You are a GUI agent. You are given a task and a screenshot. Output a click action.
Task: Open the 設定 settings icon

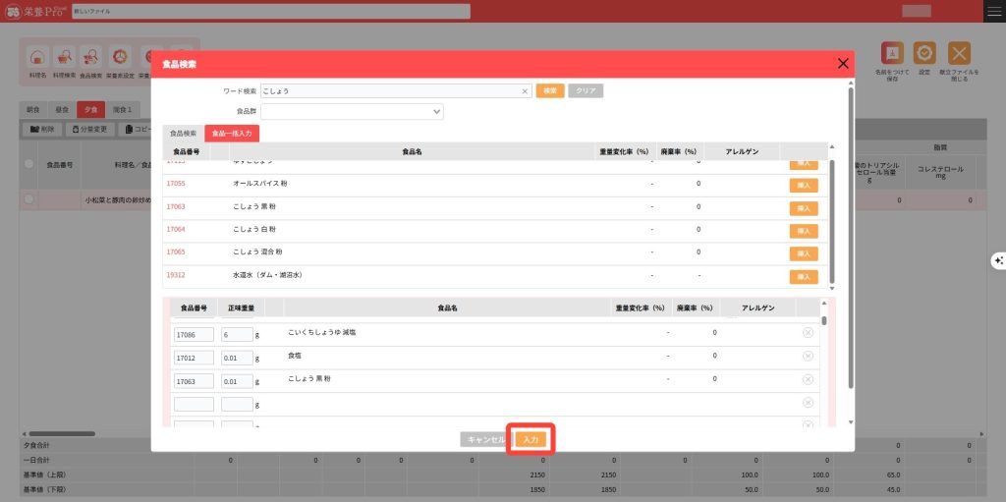pos(923,54)
